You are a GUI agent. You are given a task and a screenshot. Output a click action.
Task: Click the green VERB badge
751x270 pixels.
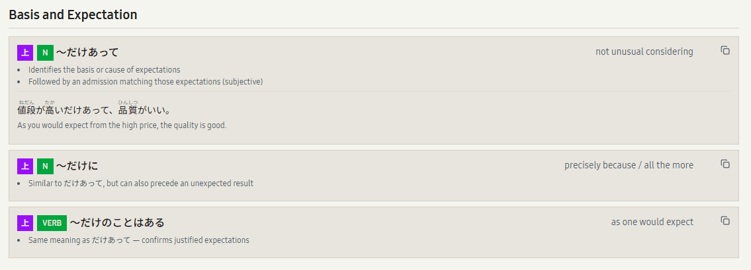coord(52,222)
